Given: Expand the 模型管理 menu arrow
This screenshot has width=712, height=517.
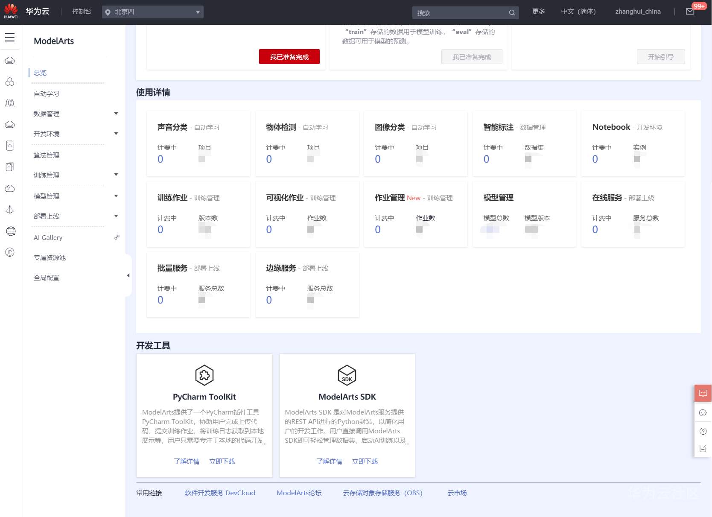Looking at the screenshot, I should coord(116,196).
